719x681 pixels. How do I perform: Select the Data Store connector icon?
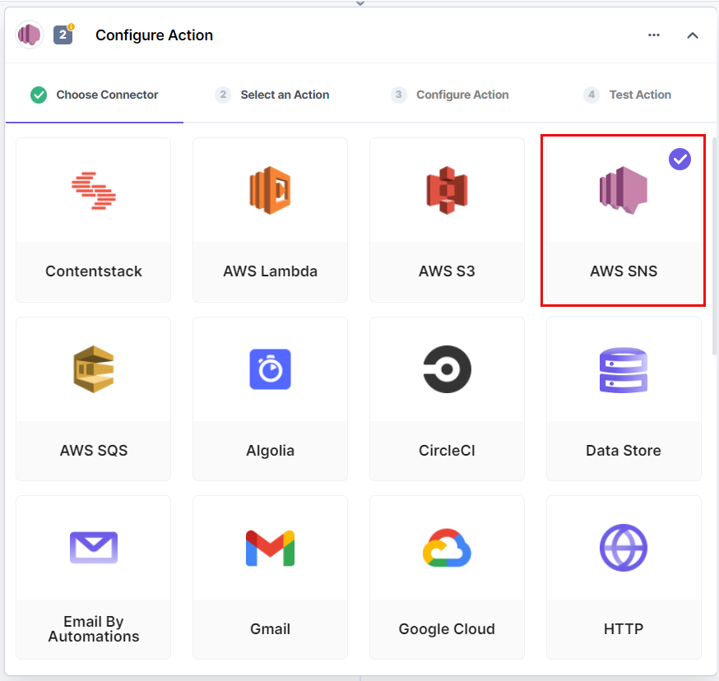point(624,369)
